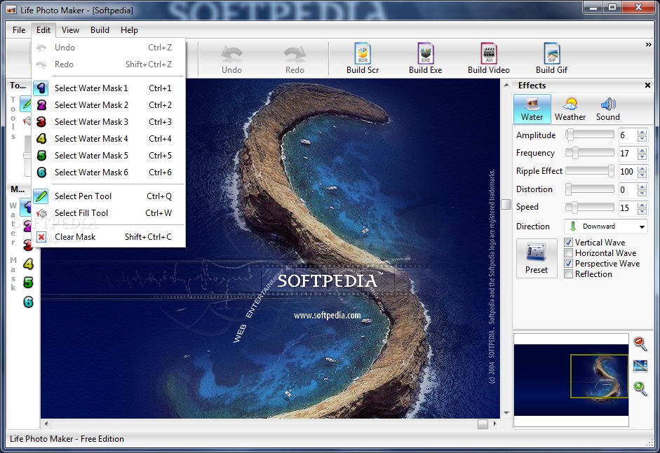
Task: Click the Ripple Effect value field
Action: click(x=628, y=171)
